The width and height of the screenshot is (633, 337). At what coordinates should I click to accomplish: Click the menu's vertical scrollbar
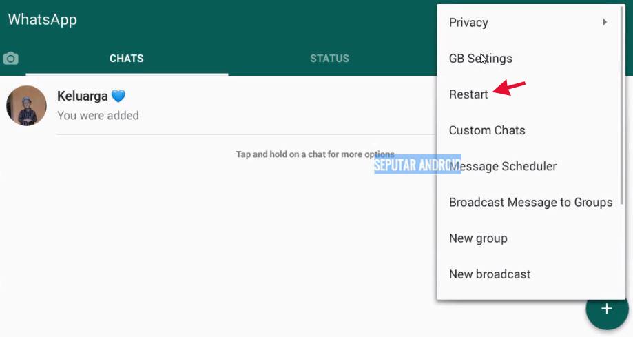[622, 105]
